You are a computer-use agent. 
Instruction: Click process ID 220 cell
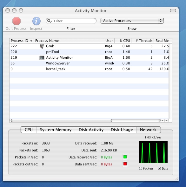coord(14,52)
